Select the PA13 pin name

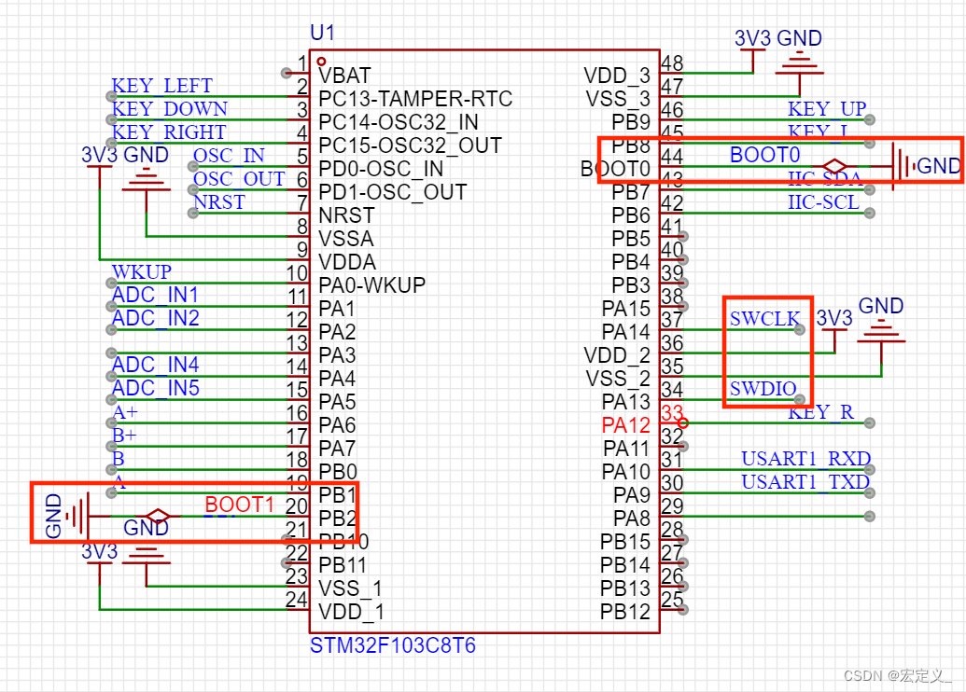pos(626,402)
